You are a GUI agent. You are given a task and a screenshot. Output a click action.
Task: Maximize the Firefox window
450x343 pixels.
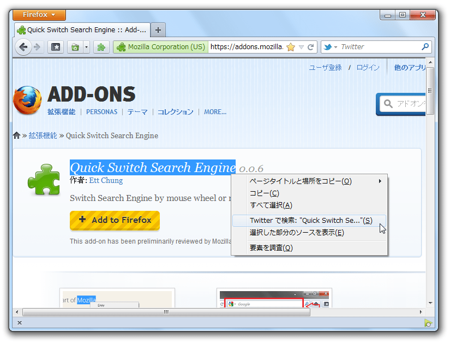403,15
